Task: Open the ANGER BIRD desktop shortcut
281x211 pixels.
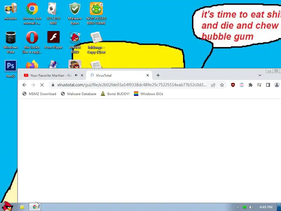Action: pyautogui.click(x=75, y=42)
